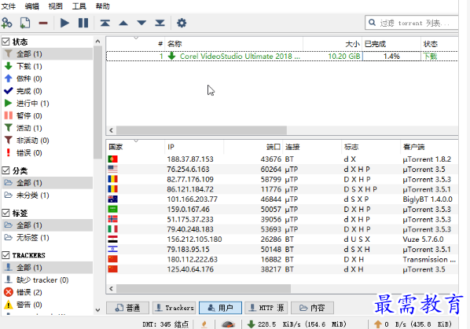Select the 活动 (1) status filter
Screen dimensions: 470x329
pyautogui.click(x=47, y=128)
